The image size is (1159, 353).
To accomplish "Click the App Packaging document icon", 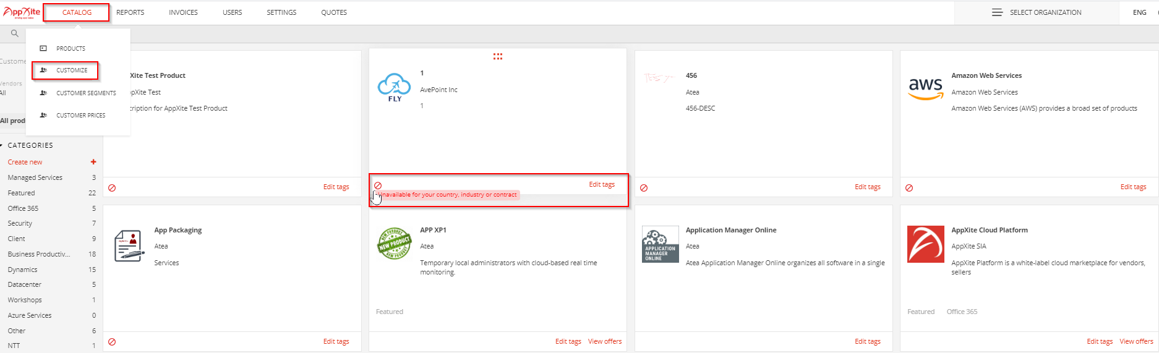I will pos(129,245).
